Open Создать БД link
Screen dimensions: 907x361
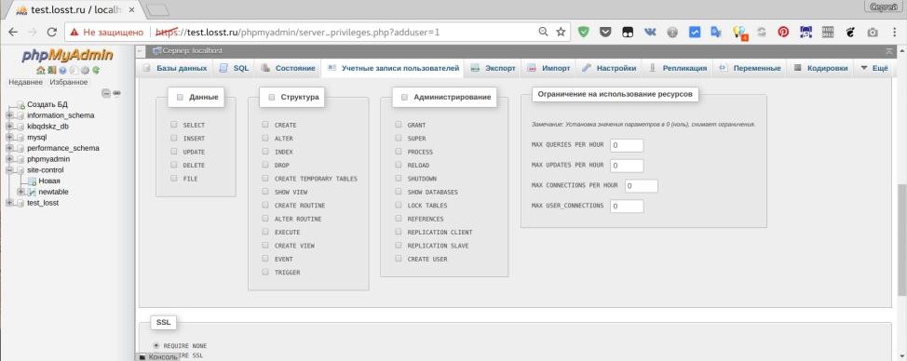coord(47,104)
